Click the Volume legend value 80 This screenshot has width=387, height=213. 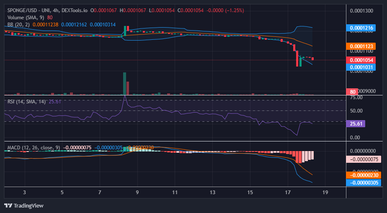[x=50, y=18]
